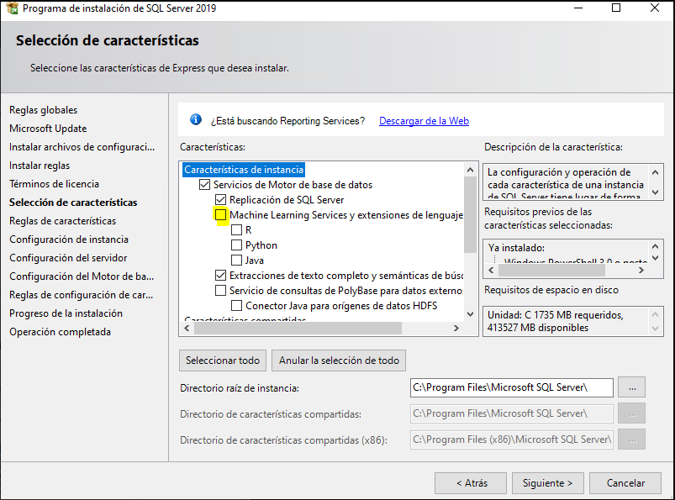The image size is (675, 500).
Task: Select Reglas globales step in sidebar
Action: click(44, 110)
